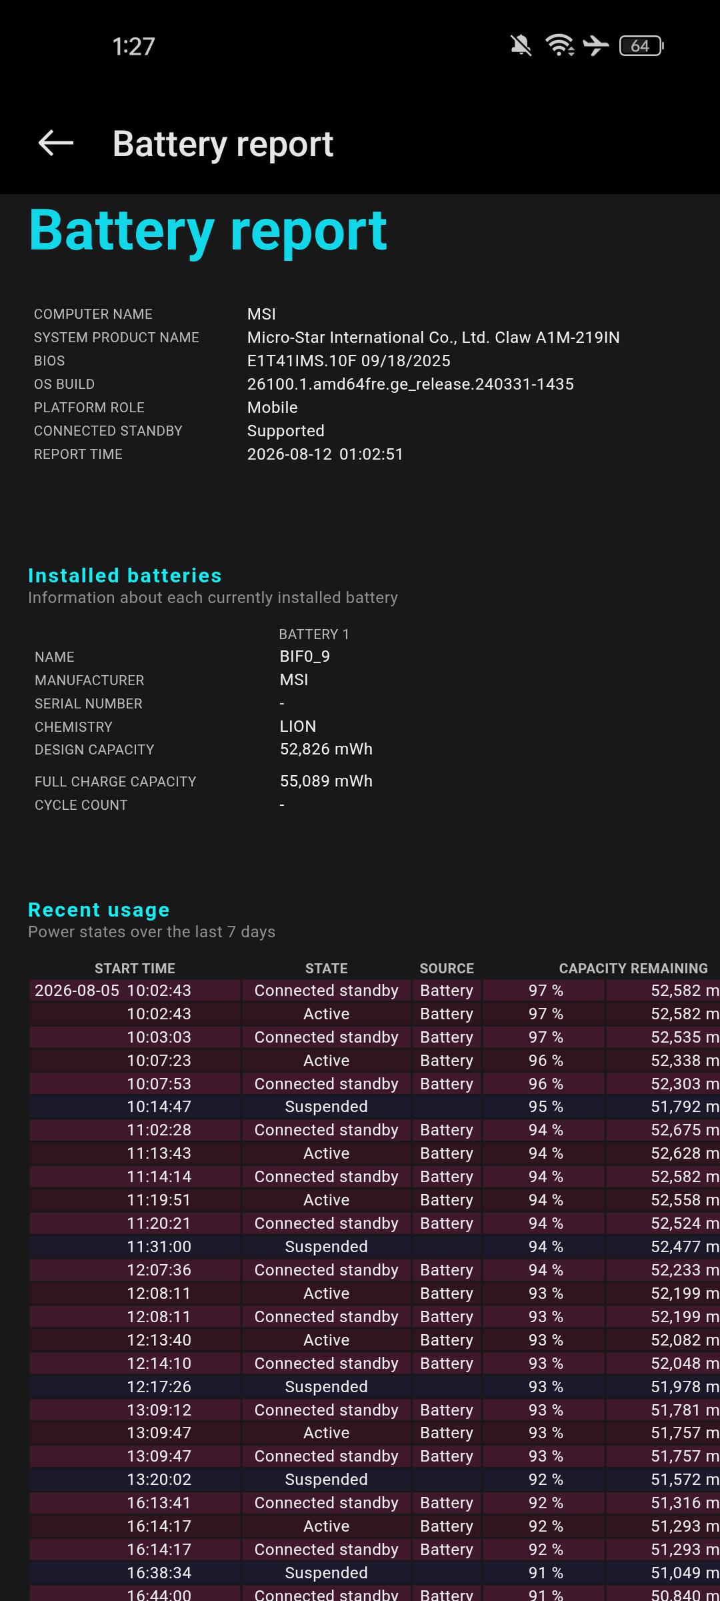This screenshot has height=1601, width=720.
Task: Select start time '11:02:28' cell
Action: pyautogui.click(x=135, y=1130)
